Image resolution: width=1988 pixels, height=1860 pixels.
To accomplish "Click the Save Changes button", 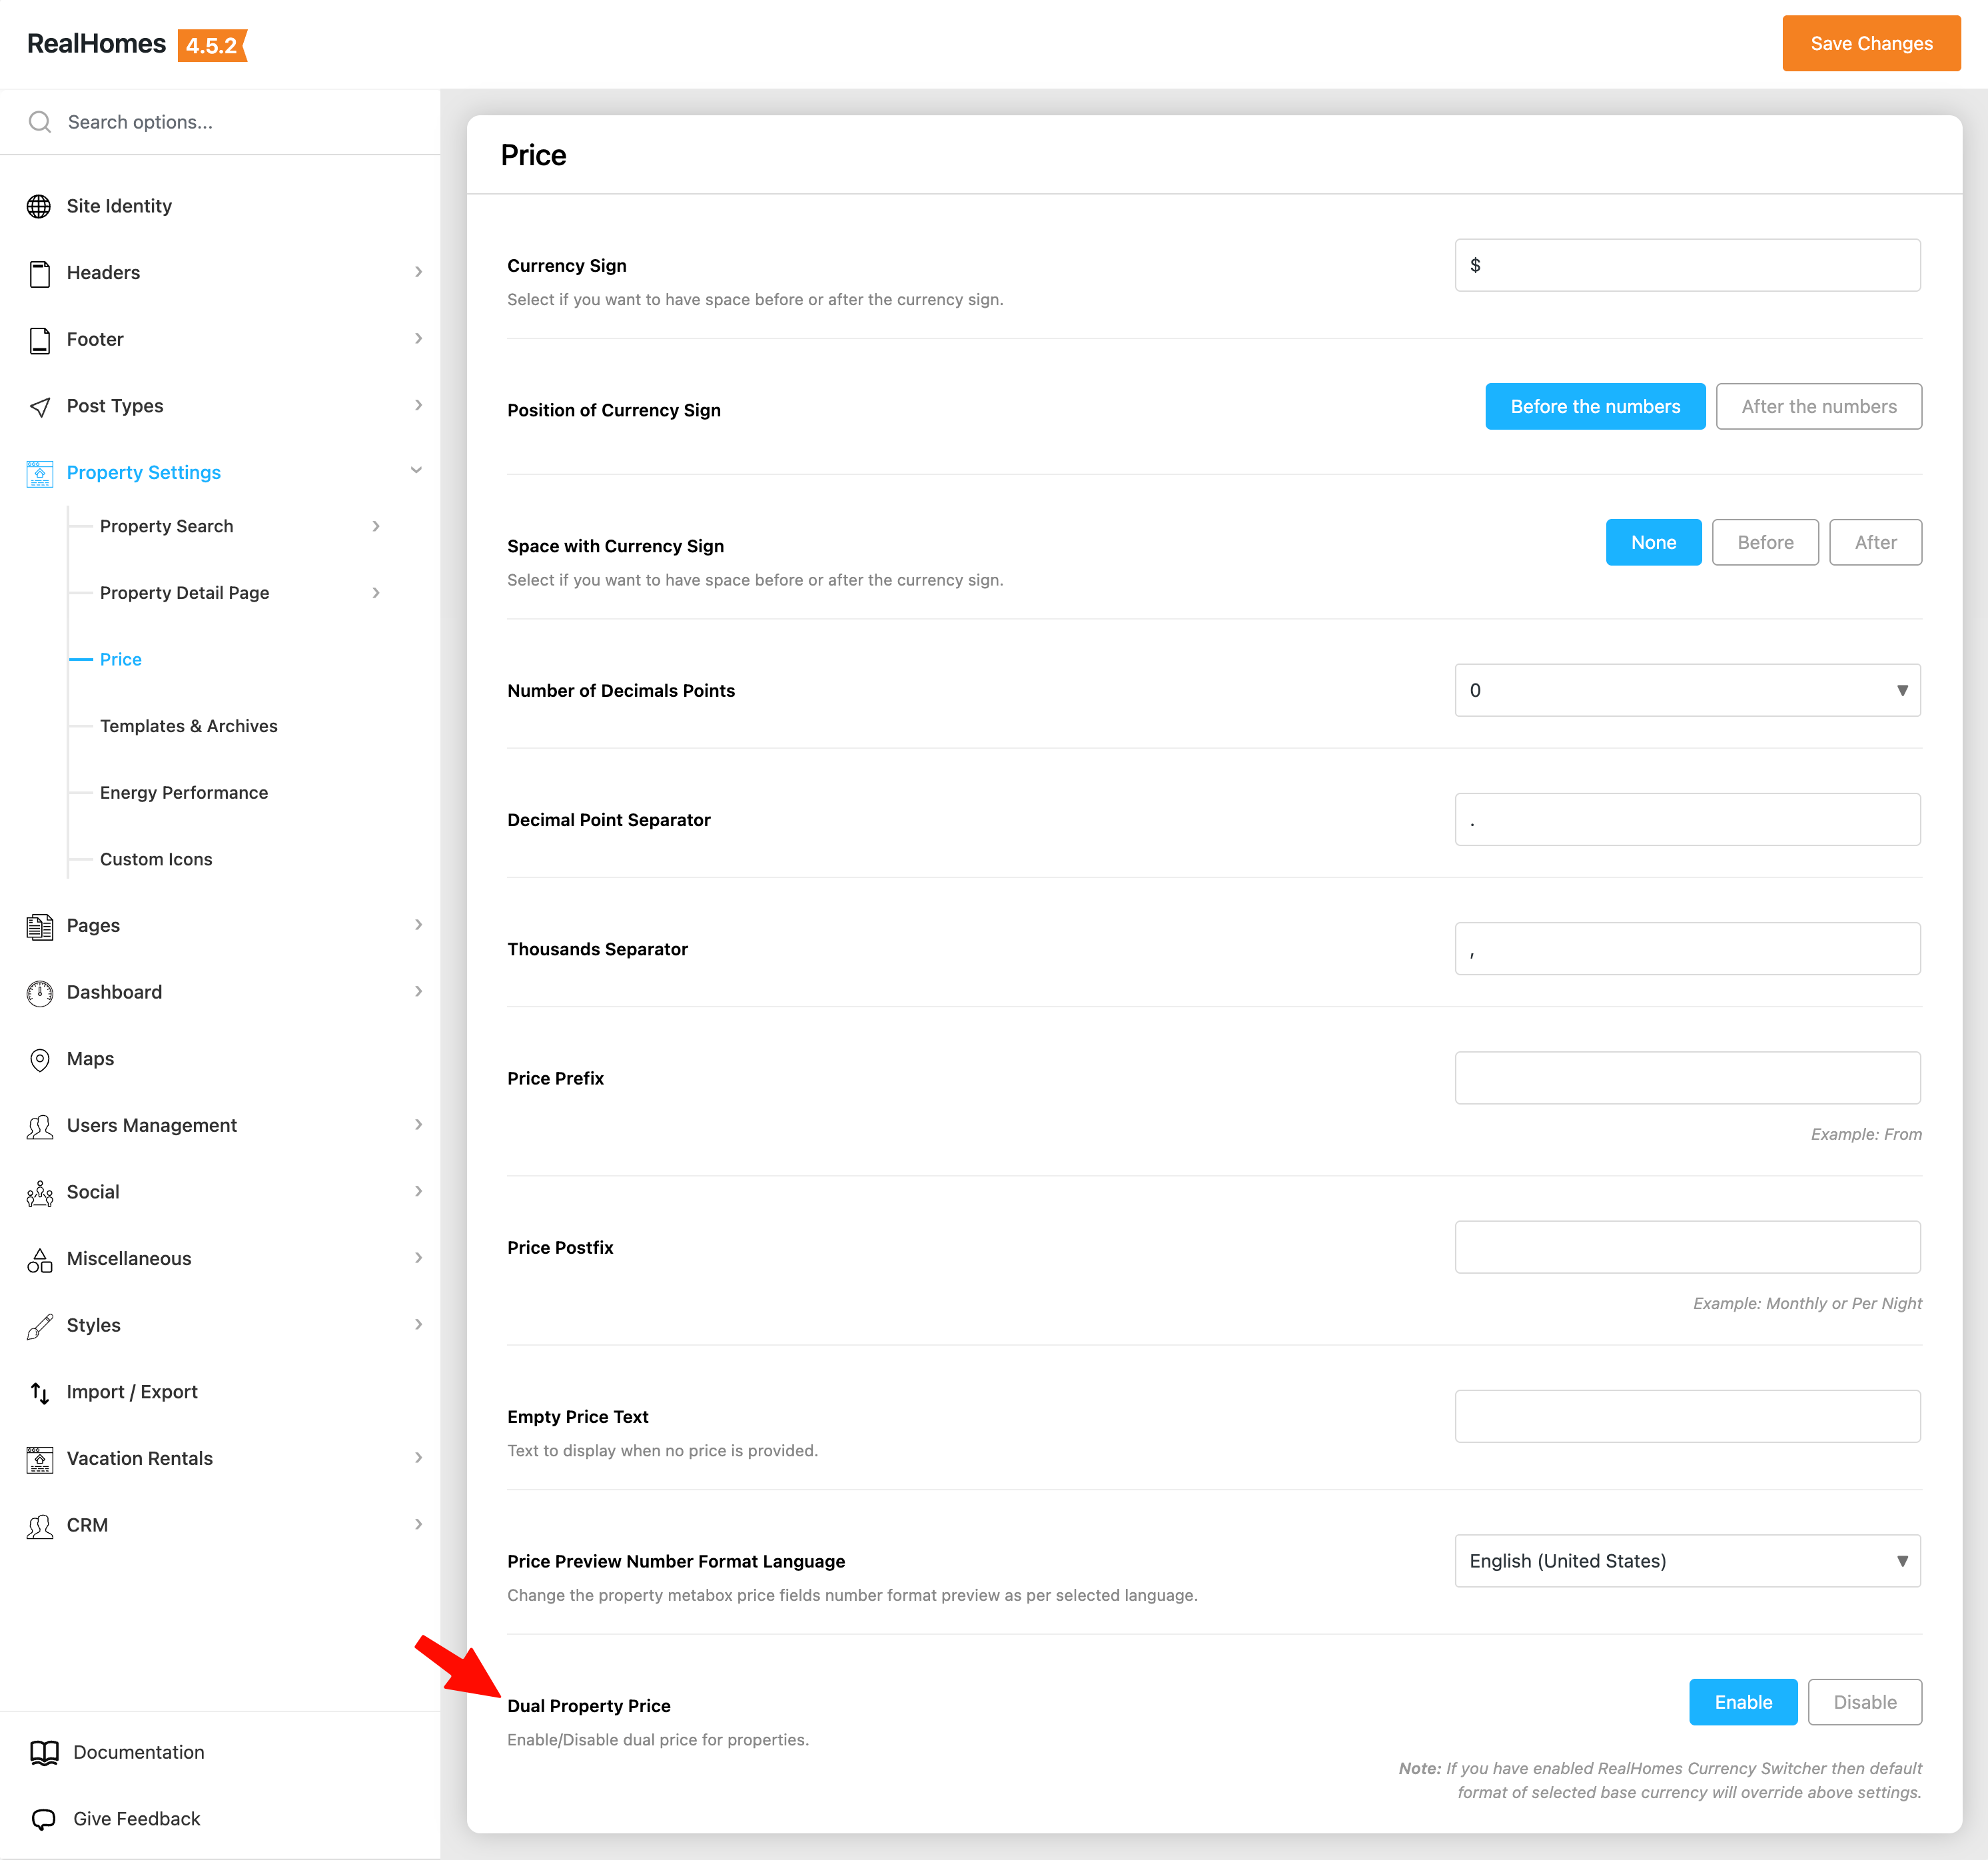I will pyautogui.click(x=1870, y=43).
